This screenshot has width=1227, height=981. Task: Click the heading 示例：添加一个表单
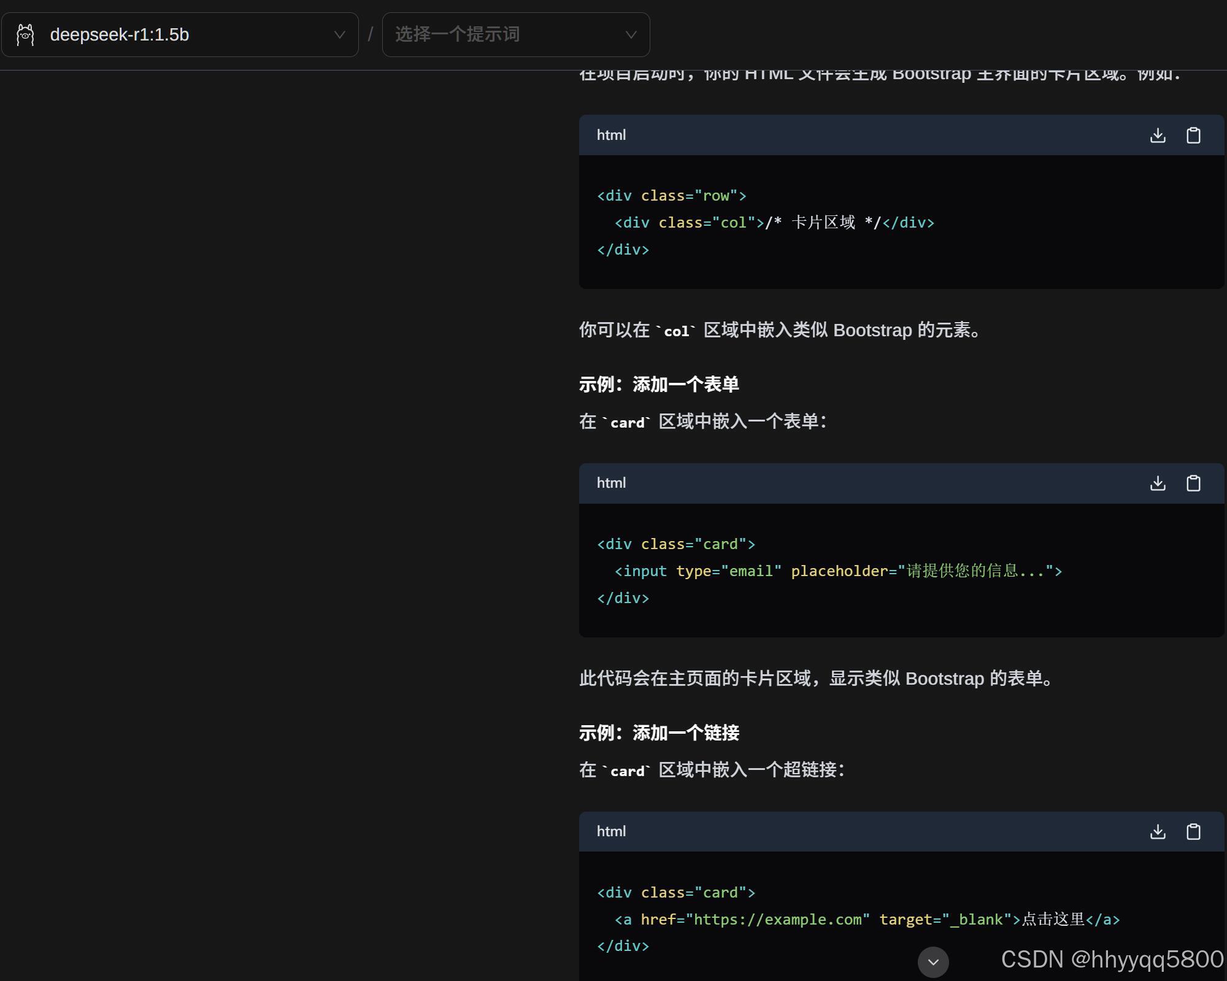coord(659,385)
